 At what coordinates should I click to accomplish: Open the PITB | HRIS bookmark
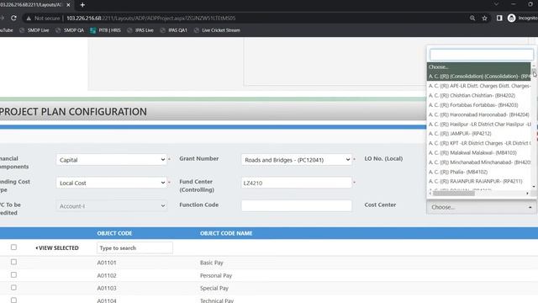coord(105,30)
